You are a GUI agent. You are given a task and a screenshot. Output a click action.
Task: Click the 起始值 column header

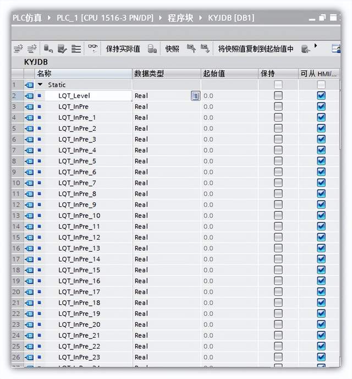click(229, 74)
